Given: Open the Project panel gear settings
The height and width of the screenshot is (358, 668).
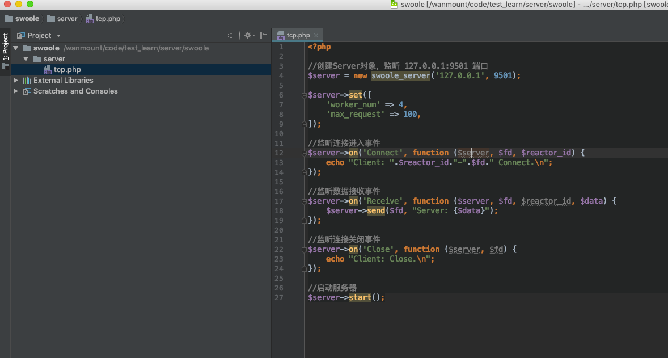Looking at the screenshot, I should pos(248,35).
